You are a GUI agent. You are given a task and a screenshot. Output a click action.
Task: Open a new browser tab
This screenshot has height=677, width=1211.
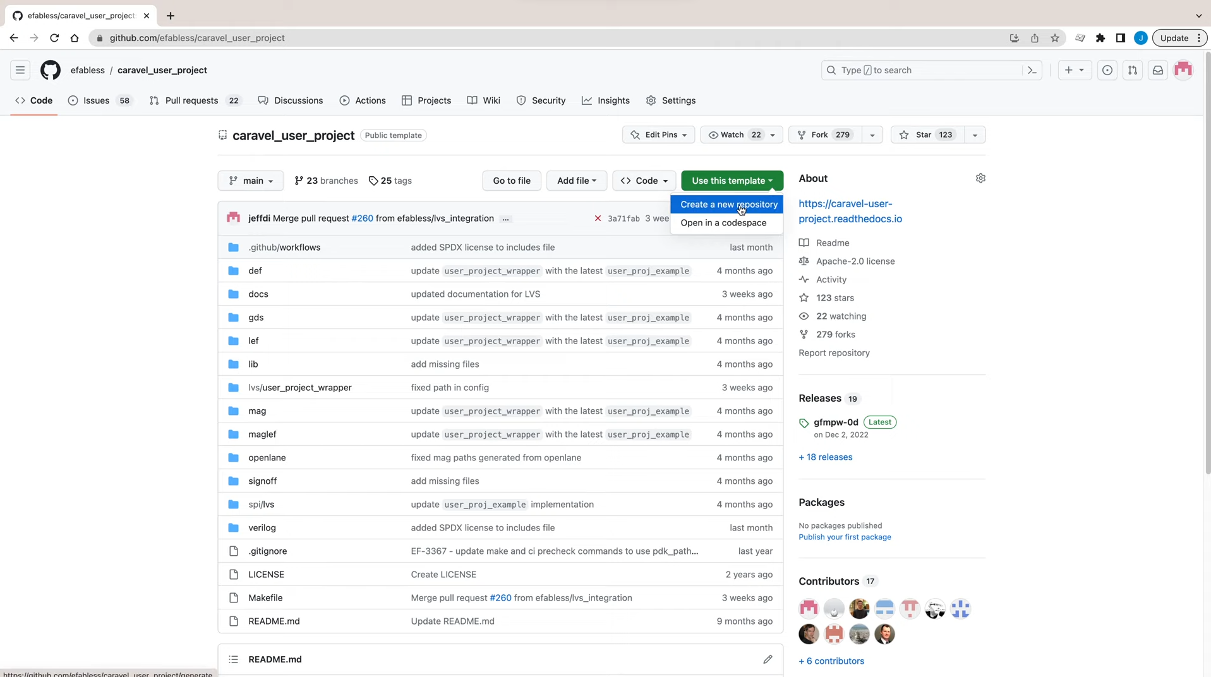(171, 16)
